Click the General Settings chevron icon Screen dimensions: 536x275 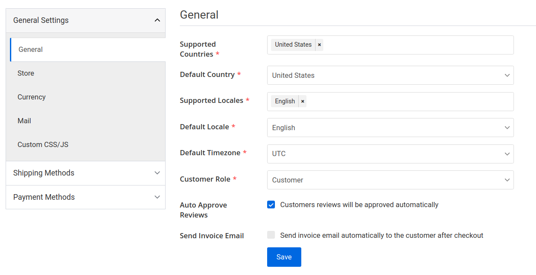pyautogui.click(x=157, y=20)
